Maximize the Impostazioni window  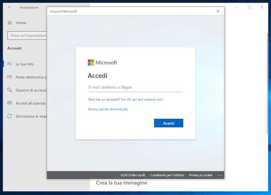(x=249, y=7)
